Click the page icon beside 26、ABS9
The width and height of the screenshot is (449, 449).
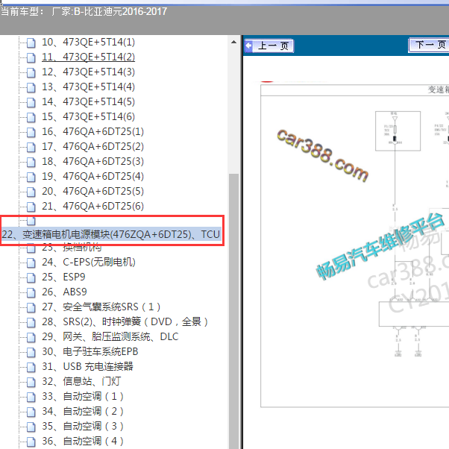[31, 292]
